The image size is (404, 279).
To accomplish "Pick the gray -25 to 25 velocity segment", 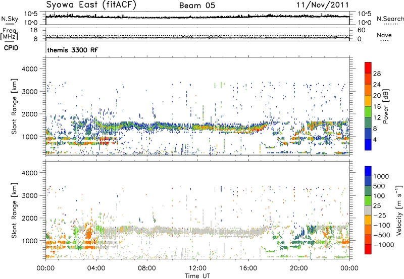I will 368,211.
